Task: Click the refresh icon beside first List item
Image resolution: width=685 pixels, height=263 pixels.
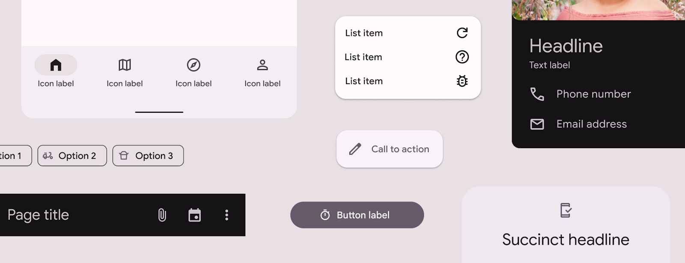Action: pyautogui.click(x=462, y=33)
